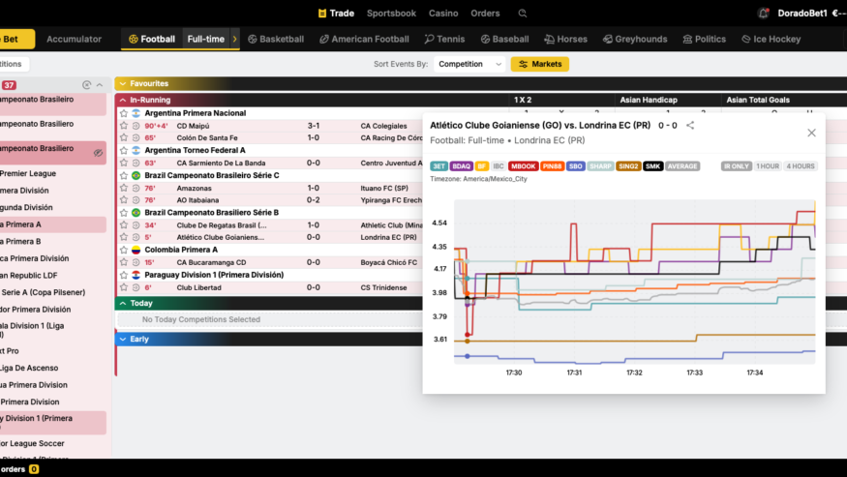Enable the IR ONLY time filter
The height and width of the screenshot is (477, 847).
736,166
